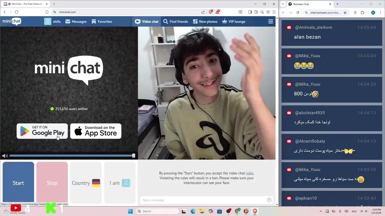This screenshot has height=216, width=385.
Task: Open OBS Studio from the taskbar
Action: [x=228, y=211]
